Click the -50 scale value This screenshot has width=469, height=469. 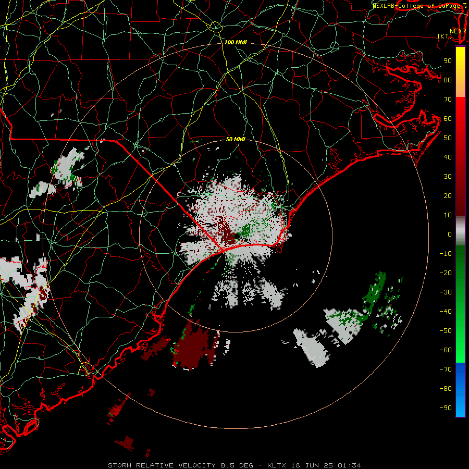click(x=446, y=331)
